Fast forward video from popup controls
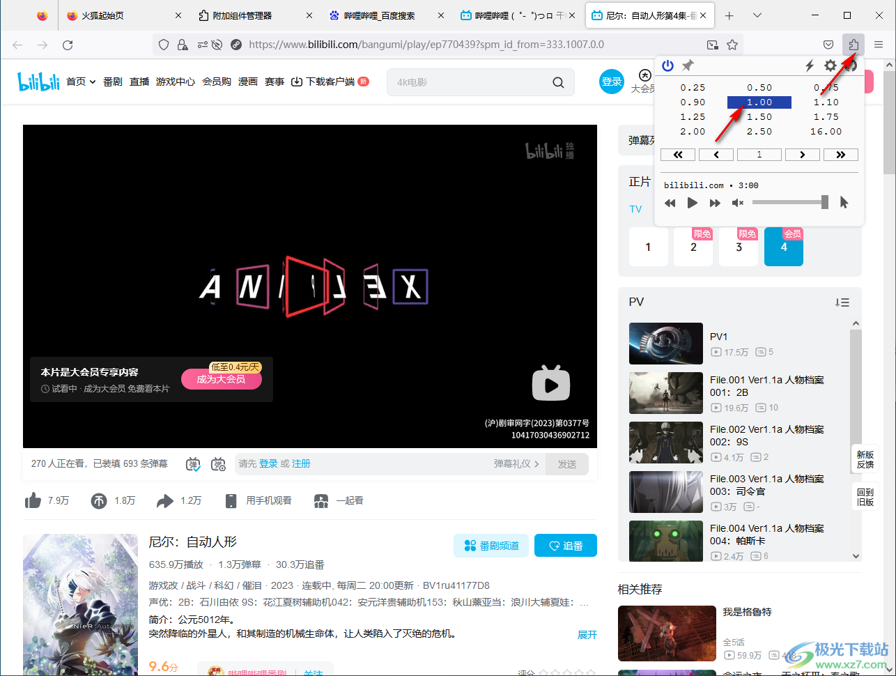This screenshot has width=896, height=676. pyautogui.click(x=715, y=203)
